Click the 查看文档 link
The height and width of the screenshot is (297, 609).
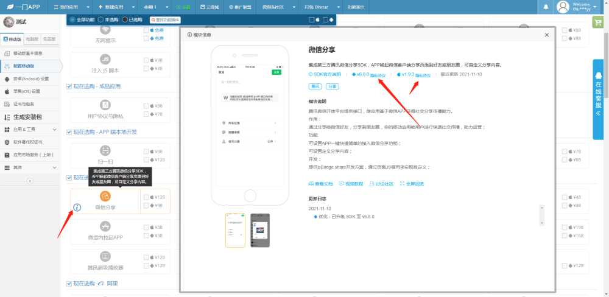point(320,183)
